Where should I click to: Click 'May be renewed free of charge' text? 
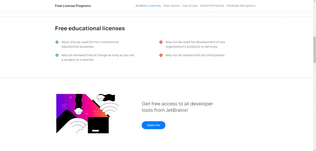tap(98, 57)
